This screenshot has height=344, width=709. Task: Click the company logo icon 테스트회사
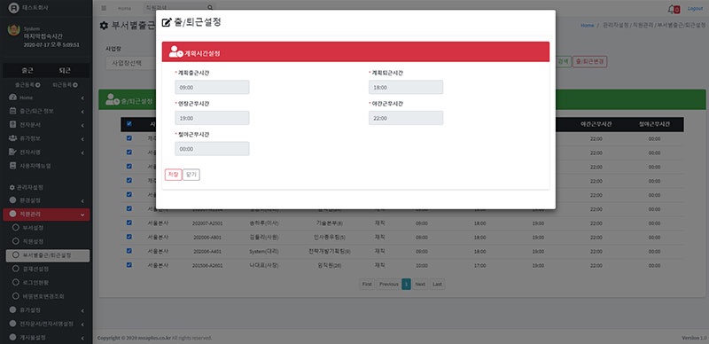coord(14,8)
